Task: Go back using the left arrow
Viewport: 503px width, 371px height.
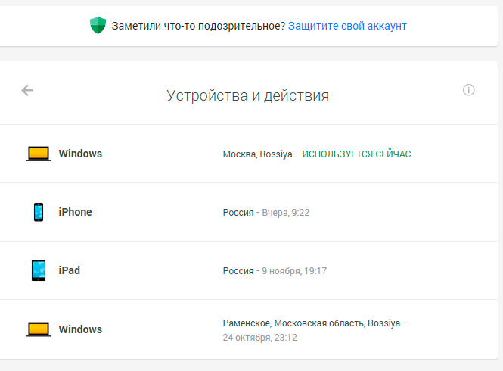Action: (x=27, y=91)
